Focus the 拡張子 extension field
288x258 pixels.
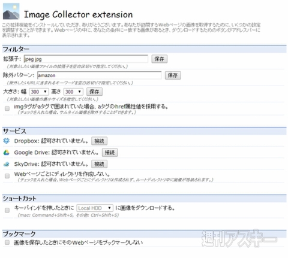click(86, 59)
